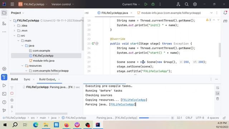The image size is (229, 129).
Task: Open more run actions menu
Action: (160, 4)
